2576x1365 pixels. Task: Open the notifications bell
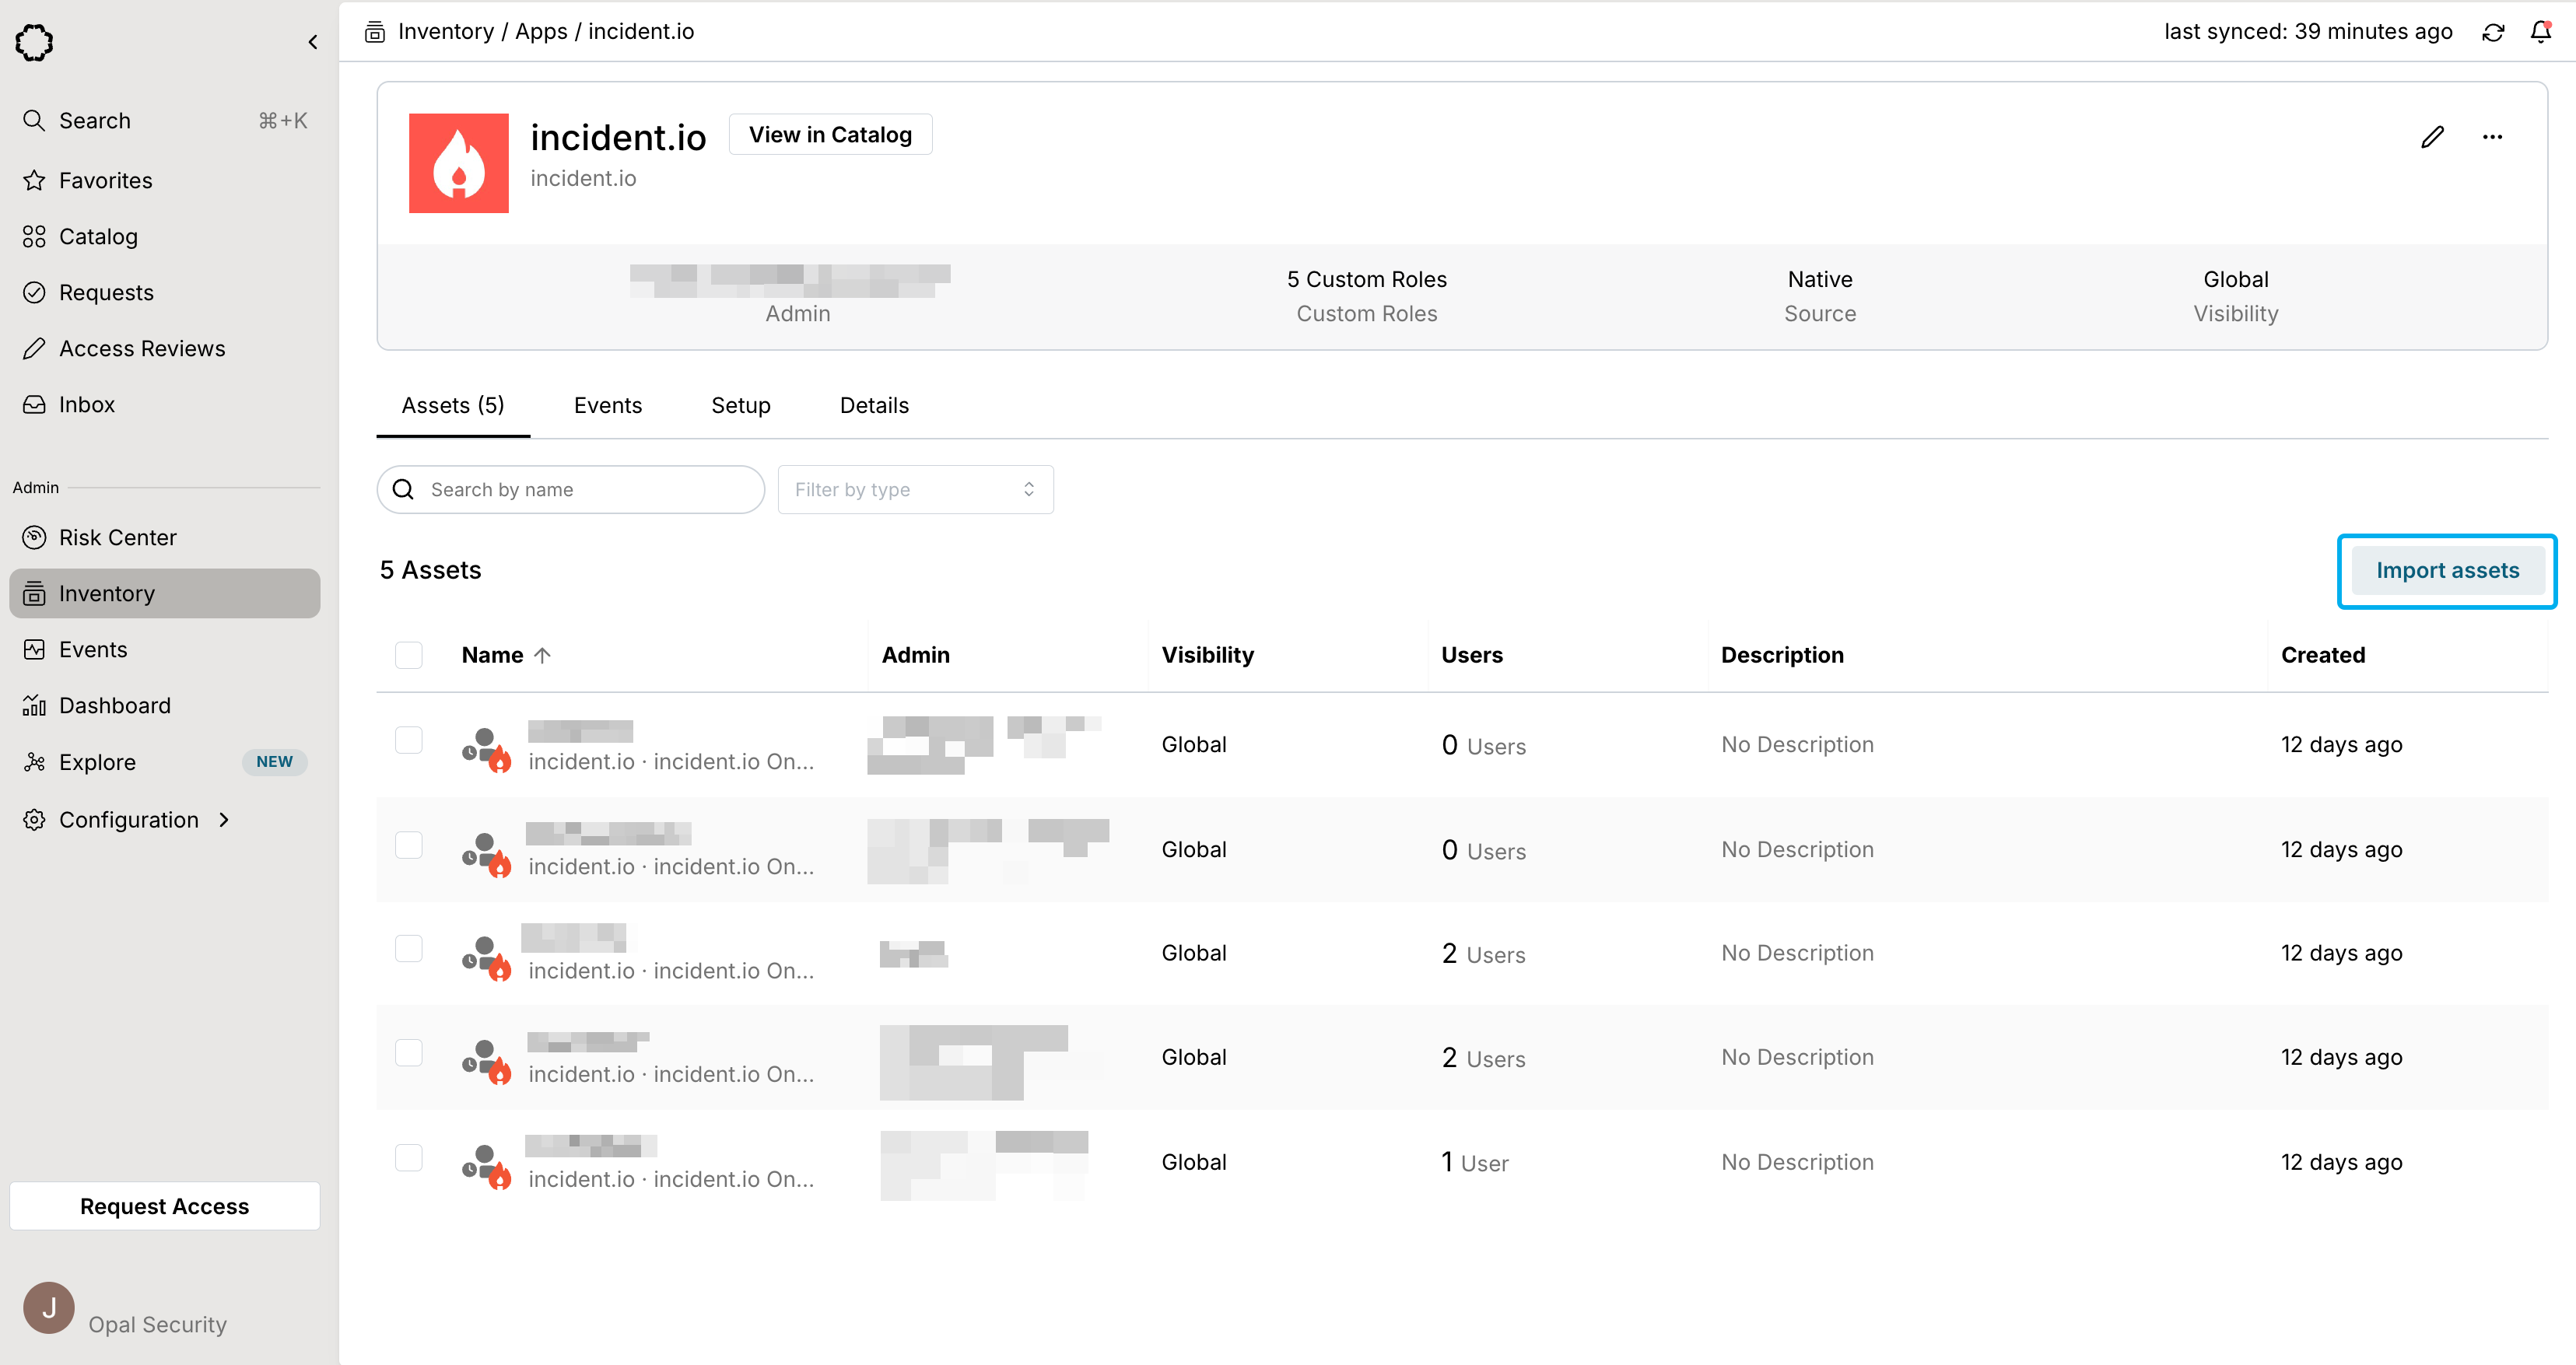(x=2540, y=32)
